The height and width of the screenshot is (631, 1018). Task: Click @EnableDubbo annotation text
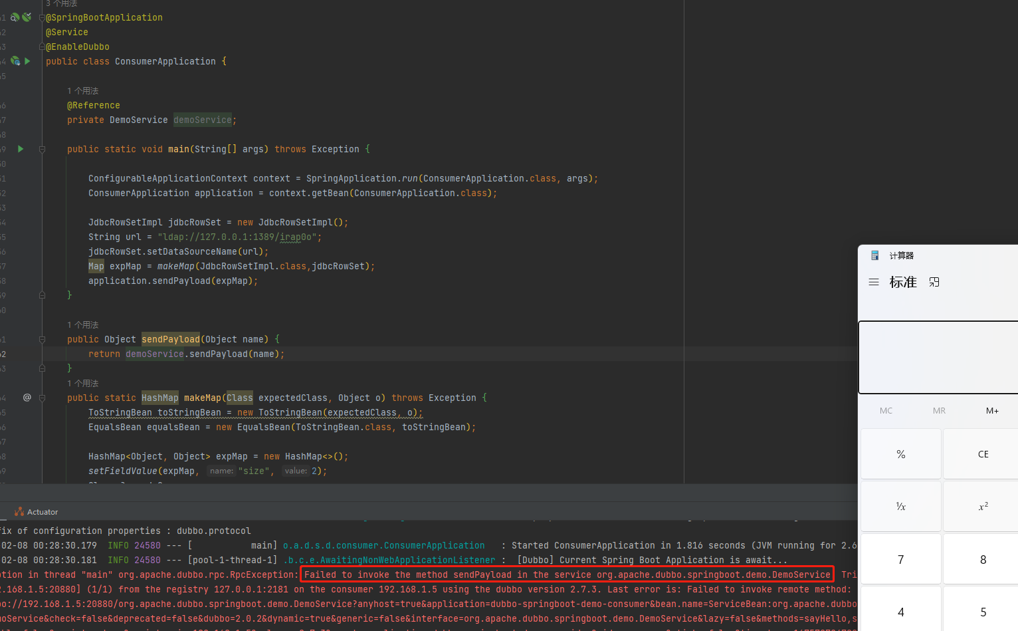click(78, 47)
